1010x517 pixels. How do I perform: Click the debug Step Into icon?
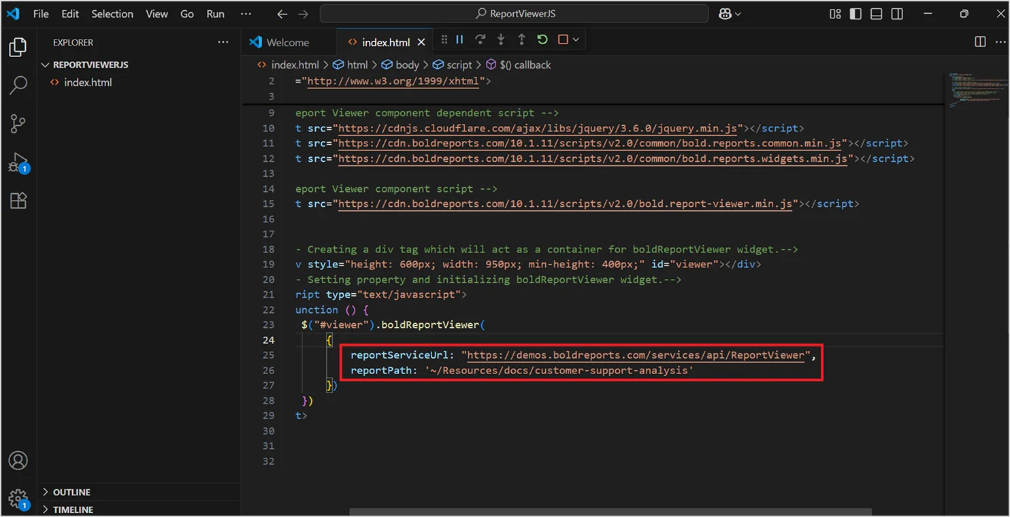coord(501,40)
